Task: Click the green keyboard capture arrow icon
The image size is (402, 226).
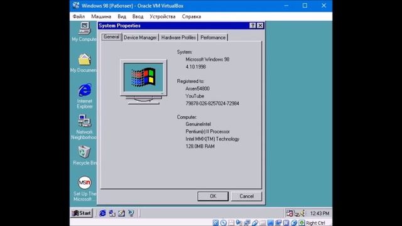Action: click(x=301, y=223)
